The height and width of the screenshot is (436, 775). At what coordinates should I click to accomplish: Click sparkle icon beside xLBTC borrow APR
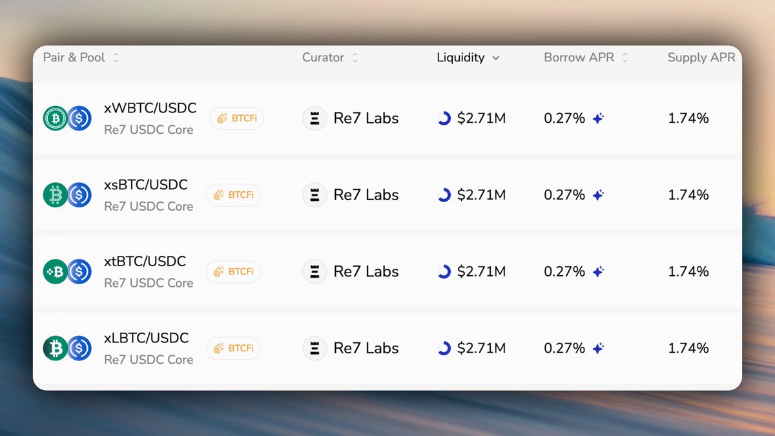pyautogui.click(x=599, y=348)
